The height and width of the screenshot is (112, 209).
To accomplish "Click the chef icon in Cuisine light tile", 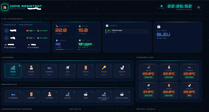I will tap(31, 68).
